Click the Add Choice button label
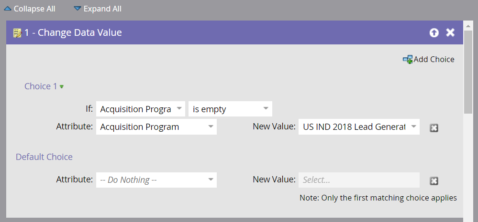Viewport: 478px width, 222px height. tap(434, 59)
